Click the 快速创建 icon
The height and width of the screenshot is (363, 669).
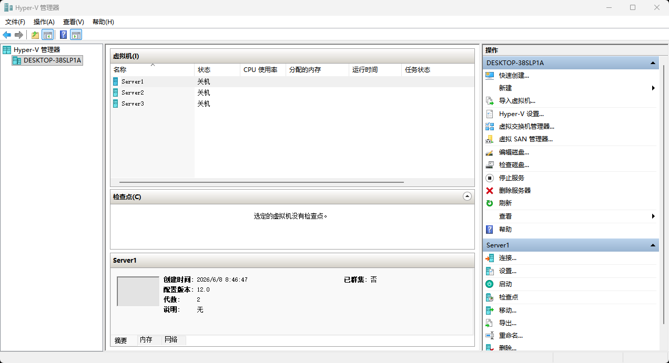point(490,75)
